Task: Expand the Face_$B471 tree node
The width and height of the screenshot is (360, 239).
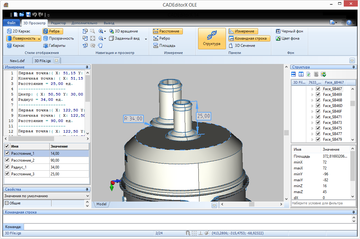Action: tap(312, 117)
